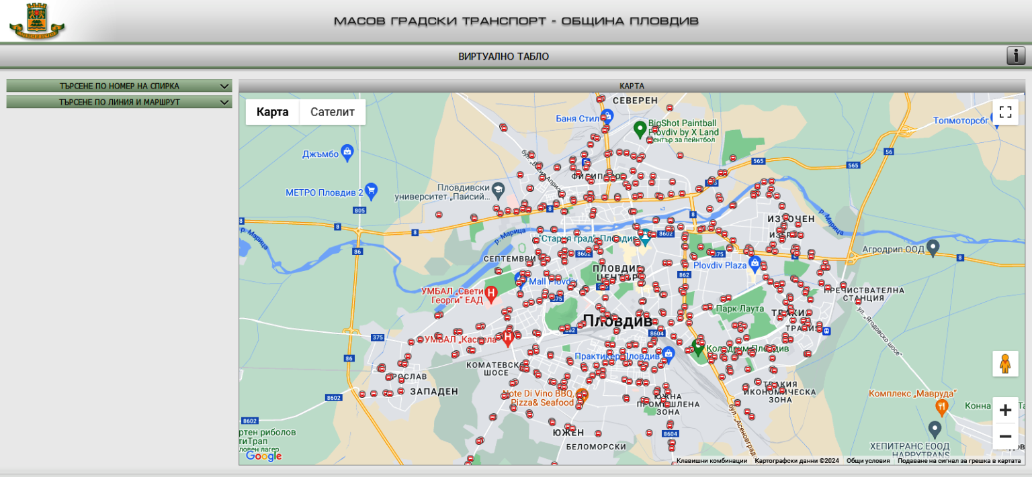Expand Търсене по номер на спирка panel

pyautogui.click(x=119, y=86)
